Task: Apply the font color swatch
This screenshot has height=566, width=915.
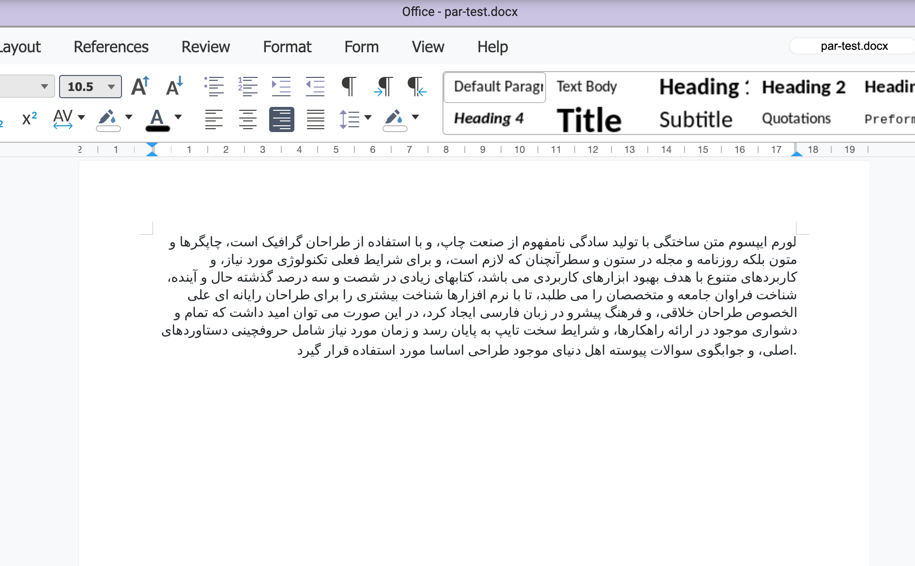Action: coord(157,120)
